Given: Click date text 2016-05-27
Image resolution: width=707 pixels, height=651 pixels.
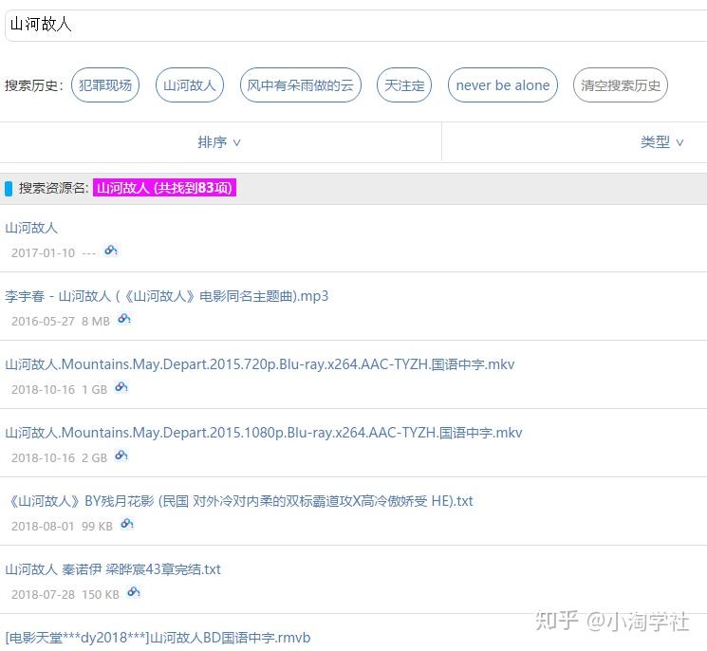Looking at the screenshot, I should pos(43,322).
